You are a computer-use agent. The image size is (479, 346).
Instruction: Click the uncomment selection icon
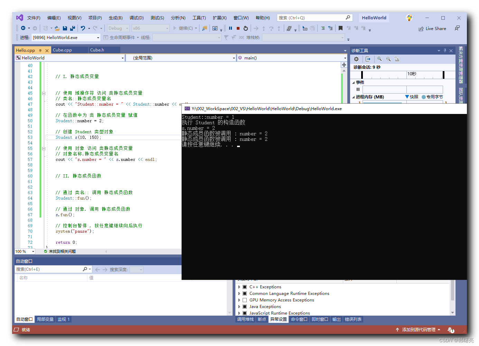(x=330, y=28)
